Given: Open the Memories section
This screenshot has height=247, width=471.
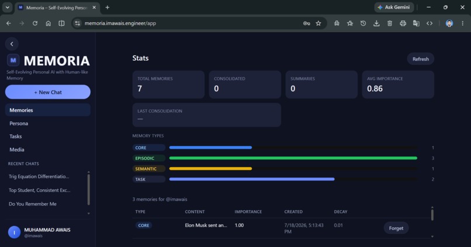Looking at the screenshot, I should click(48, 110).
